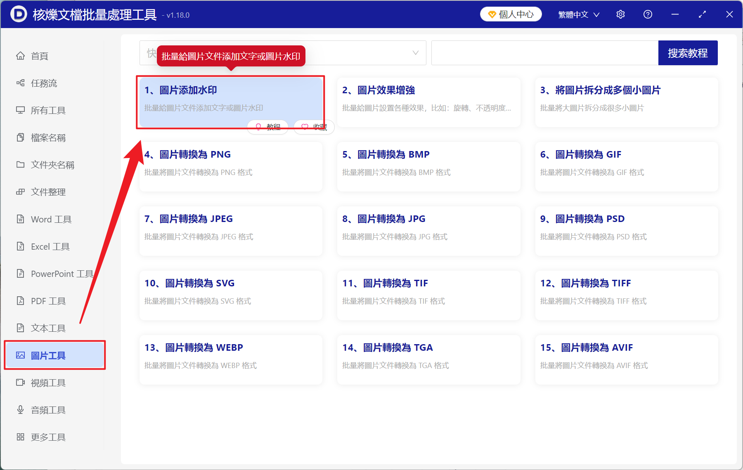This screenshot has height=470, width=743.
Task: Open the 教程 tutorial link on card 1
Action: point(267,127)
